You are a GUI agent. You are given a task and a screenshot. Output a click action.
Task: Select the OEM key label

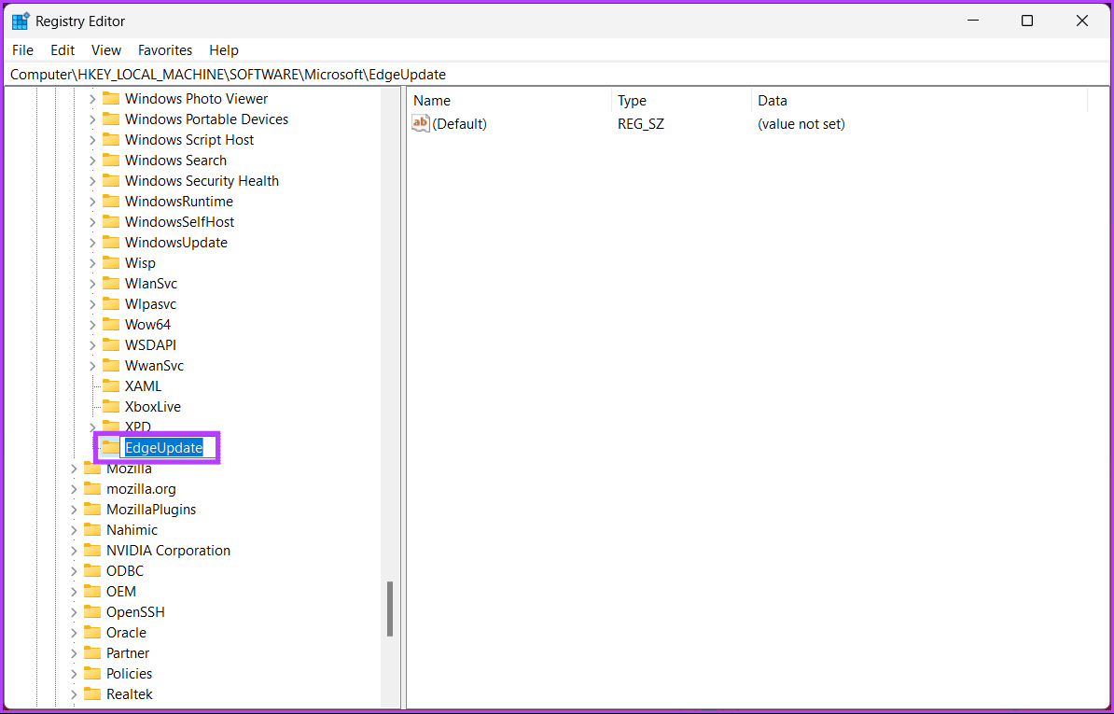[121, 592]
